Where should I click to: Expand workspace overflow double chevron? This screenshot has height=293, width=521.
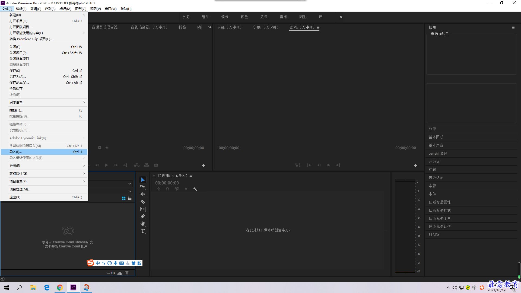coord(341,17)
